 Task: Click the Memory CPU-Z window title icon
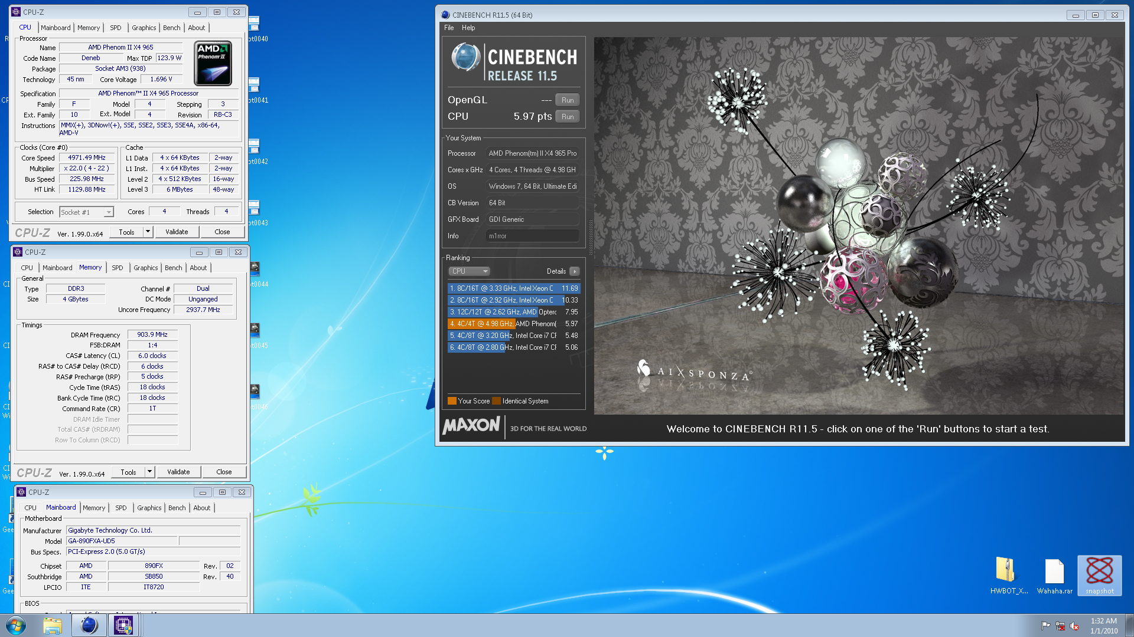coord(18,252)
